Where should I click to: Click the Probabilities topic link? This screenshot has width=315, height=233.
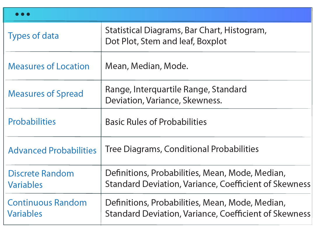32,121
